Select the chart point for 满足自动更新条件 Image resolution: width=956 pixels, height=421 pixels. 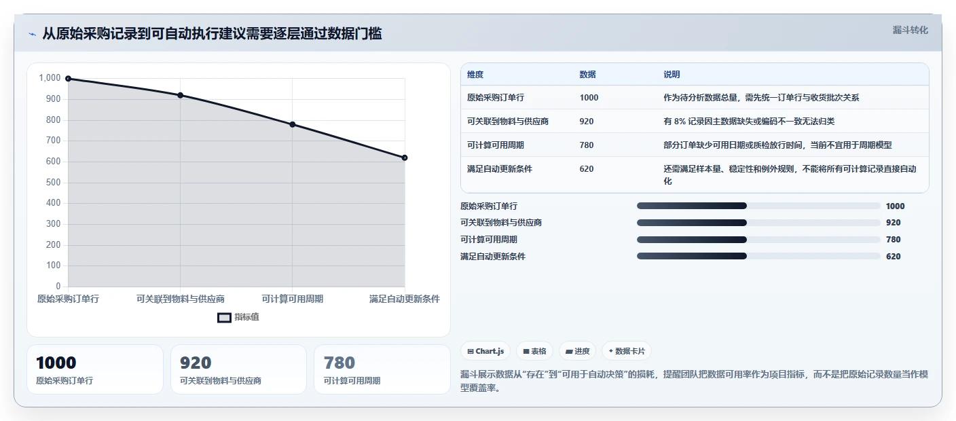[x=405, y=158]
